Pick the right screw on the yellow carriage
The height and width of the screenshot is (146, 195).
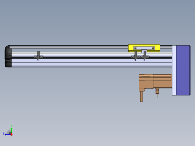153,48
